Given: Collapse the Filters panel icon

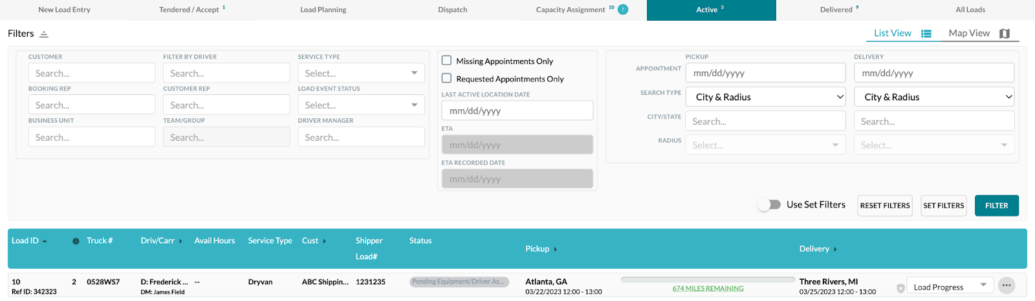Looking at the screenshot, I should (x=44, y=34).
